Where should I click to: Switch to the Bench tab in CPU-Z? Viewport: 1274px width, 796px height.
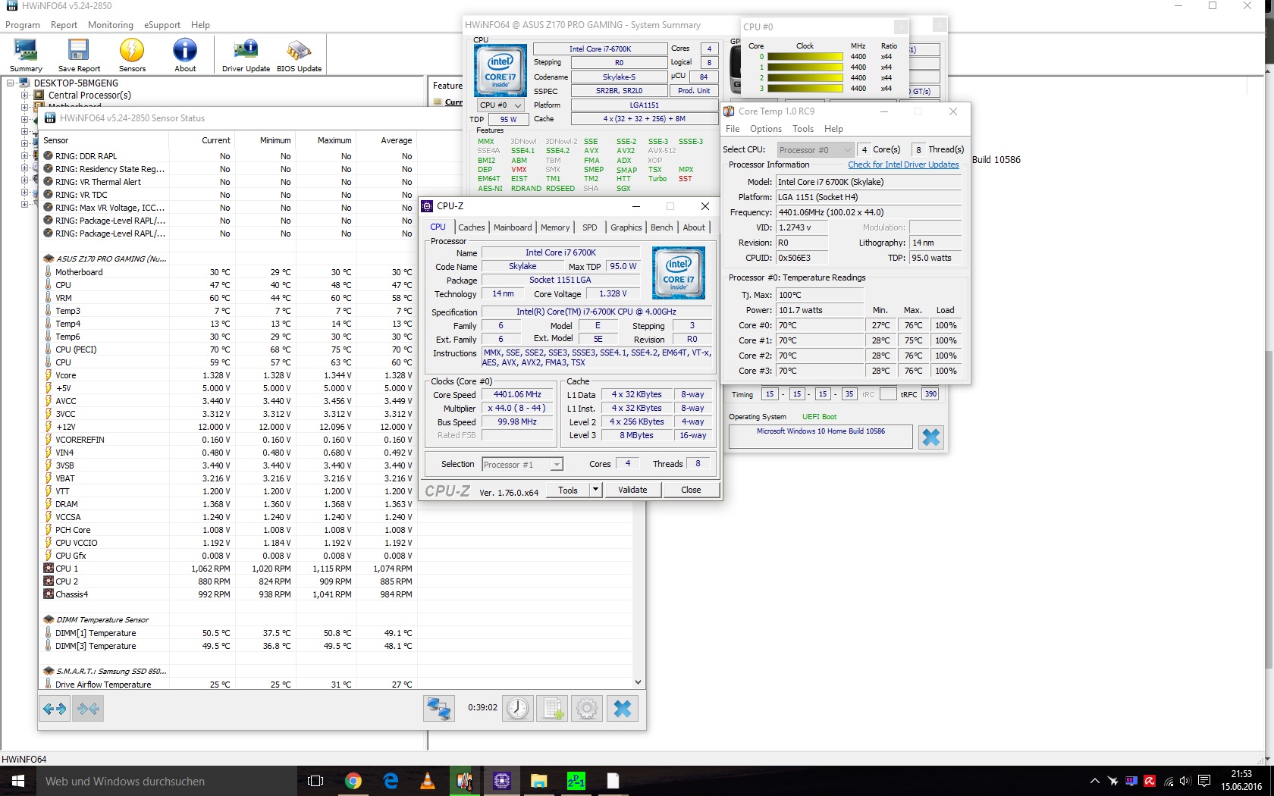662,227
